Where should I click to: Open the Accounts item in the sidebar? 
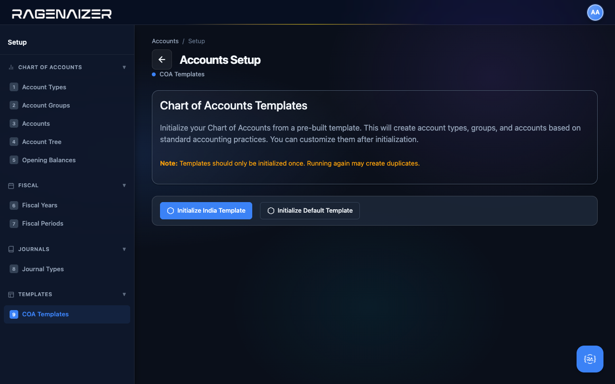pos(67,123)
